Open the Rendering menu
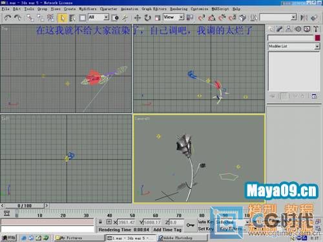This screenshot has height=242, width=323. 179,9
